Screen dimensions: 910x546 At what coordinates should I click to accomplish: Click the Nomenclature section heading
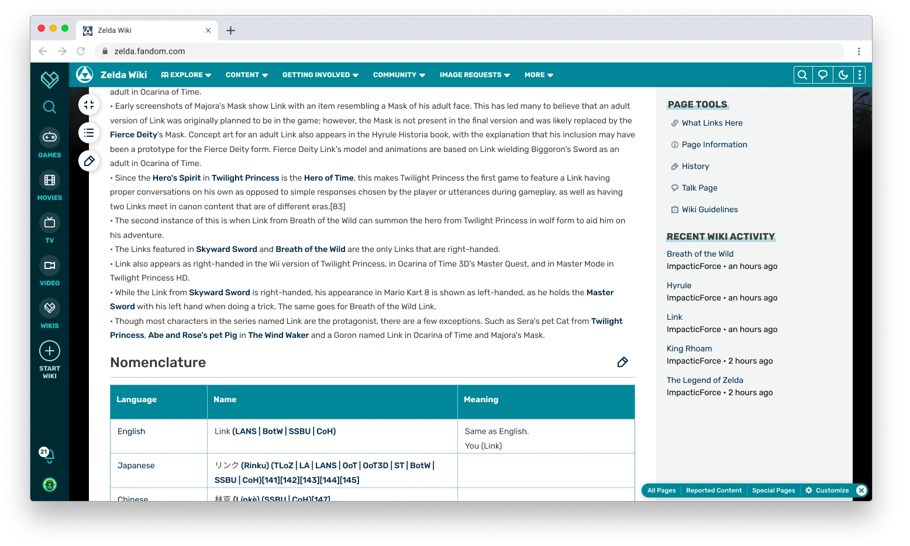(x=158, y=362)
